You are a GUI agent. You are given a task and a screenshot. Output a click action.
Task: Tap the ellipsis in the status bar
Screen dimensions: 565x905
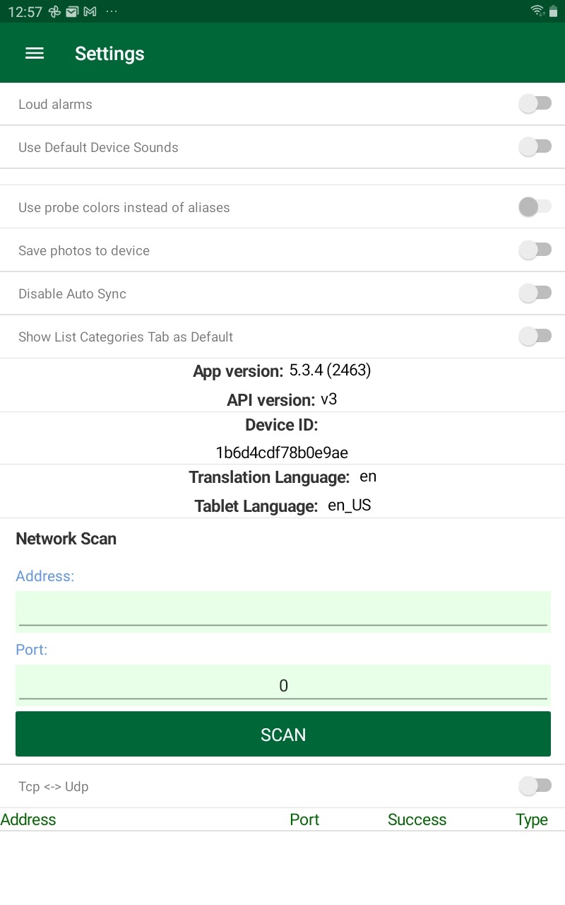point(109,11)
